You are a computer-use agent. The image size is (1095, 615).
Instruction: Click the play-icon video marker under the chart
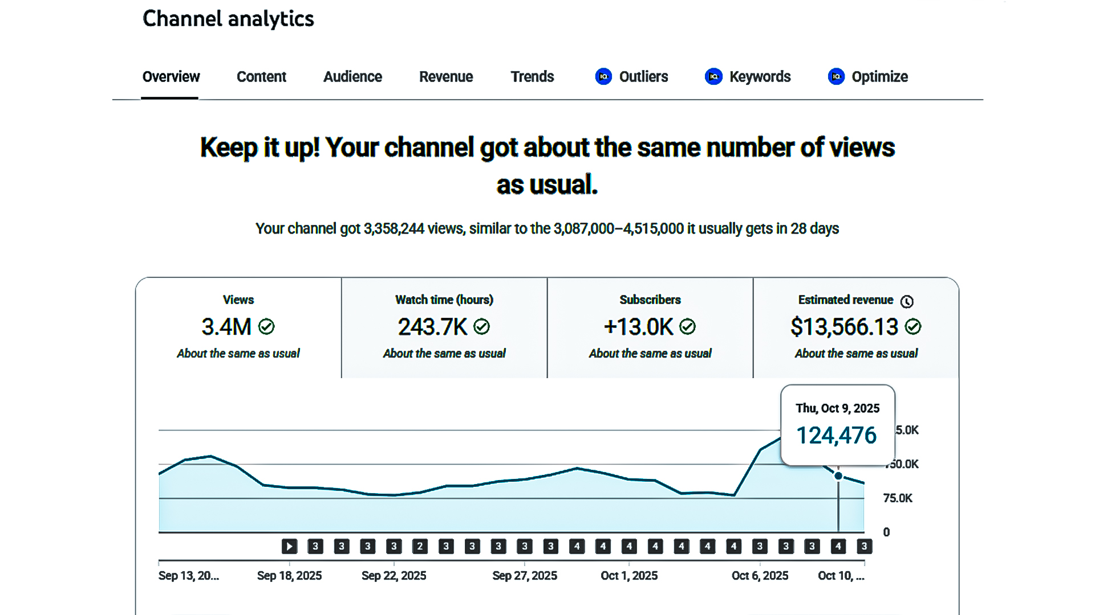click(x=289, y=547)
